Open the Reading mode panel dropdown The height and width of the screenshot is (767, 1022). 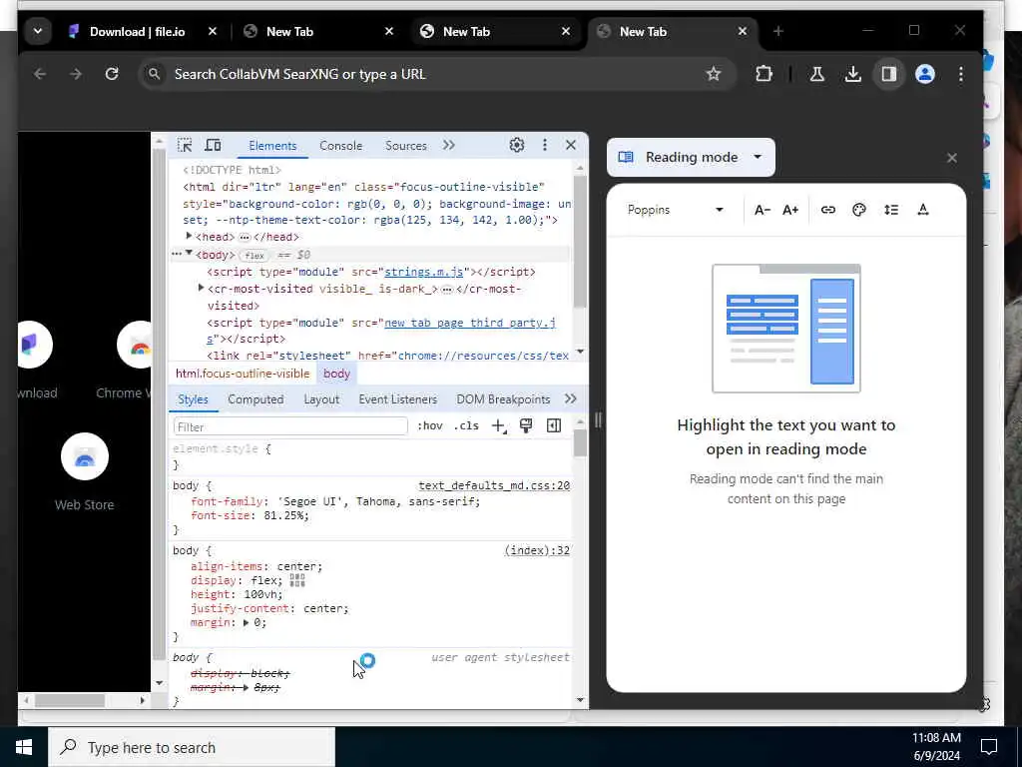(x=691, y=157)
